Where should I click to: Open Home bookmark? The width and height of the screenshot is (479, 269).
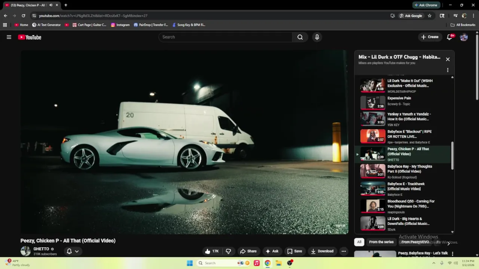(21, 25)
